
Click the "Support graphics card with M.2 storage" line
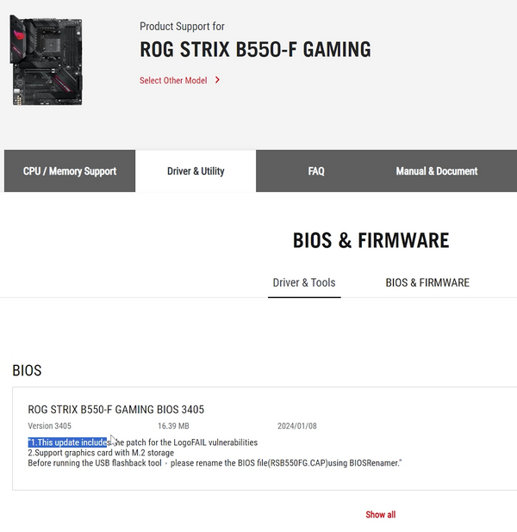point(101,453)
